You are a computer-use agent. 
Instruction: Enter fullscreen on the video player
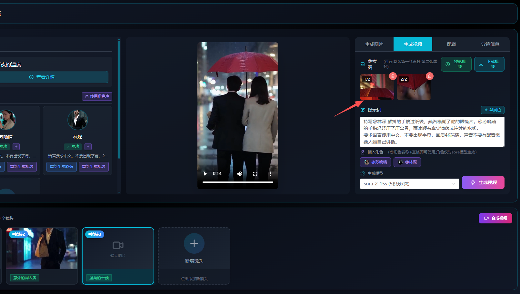pyautogui.click(x=255, y=174)
